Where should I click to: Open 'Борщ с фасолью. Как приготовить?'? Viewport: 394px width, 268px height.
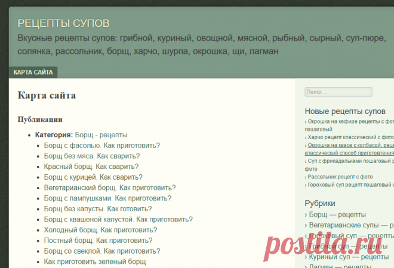pyautogui.click(x=101, y=146)
